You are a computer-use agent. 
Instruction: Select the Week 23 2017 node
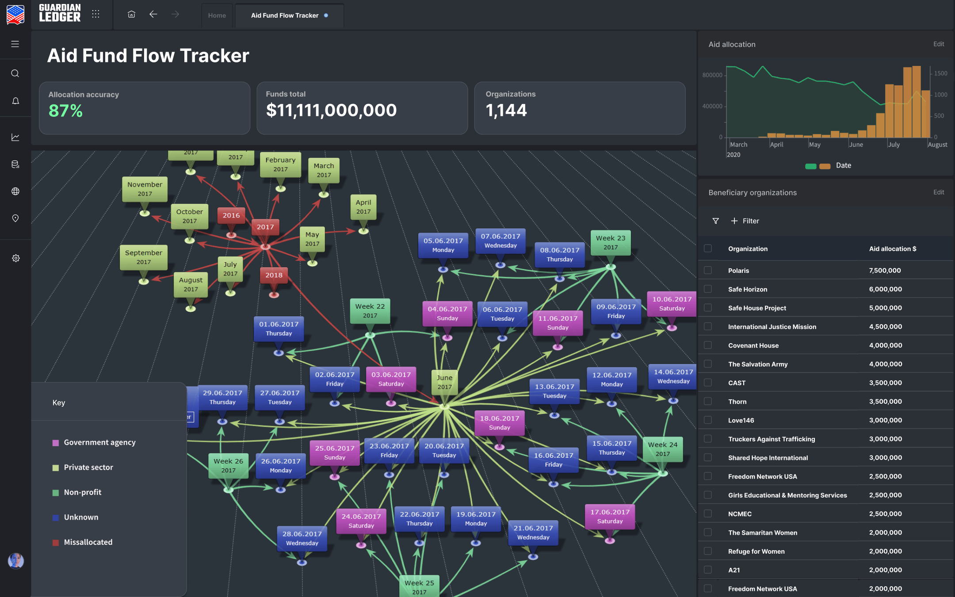coord(611,242)
